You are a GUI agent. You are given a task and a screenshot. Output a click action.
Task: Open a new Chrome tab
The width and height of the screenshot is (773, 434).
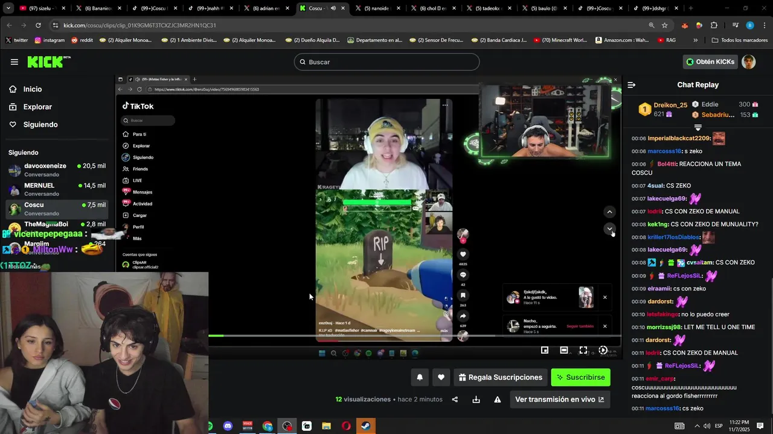(691, 8)
